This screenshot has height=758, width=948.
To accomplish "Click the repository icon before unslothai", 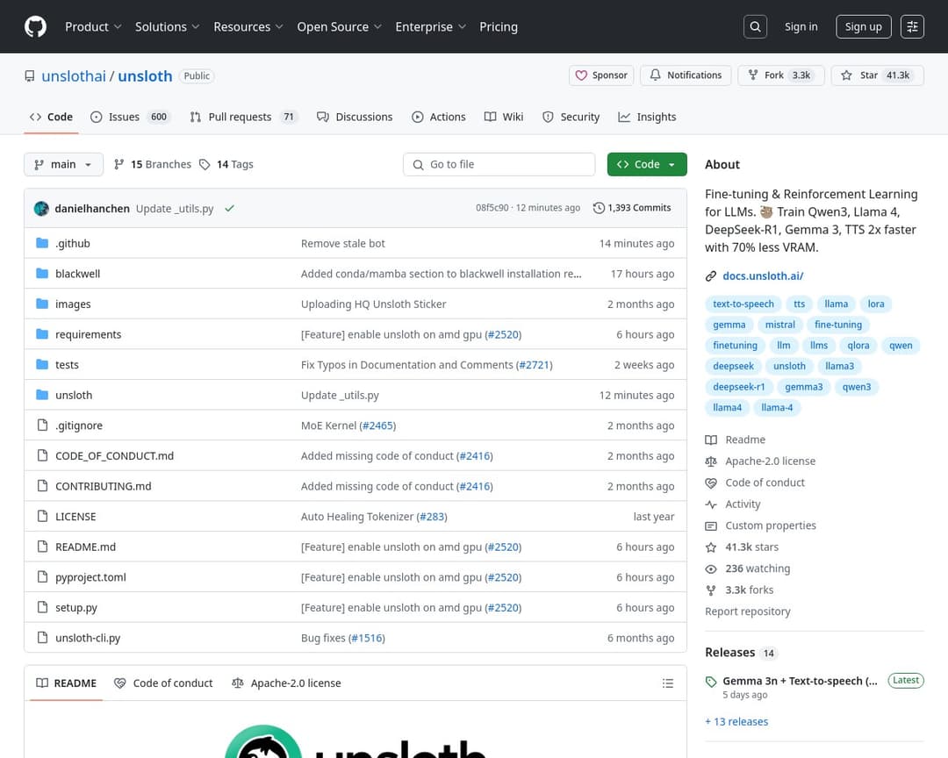I will tap(30, 76).
